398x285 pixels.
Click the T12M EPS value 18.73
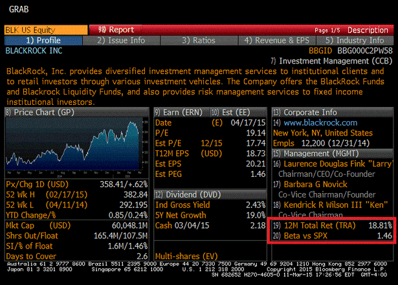[x=256, y=154]
